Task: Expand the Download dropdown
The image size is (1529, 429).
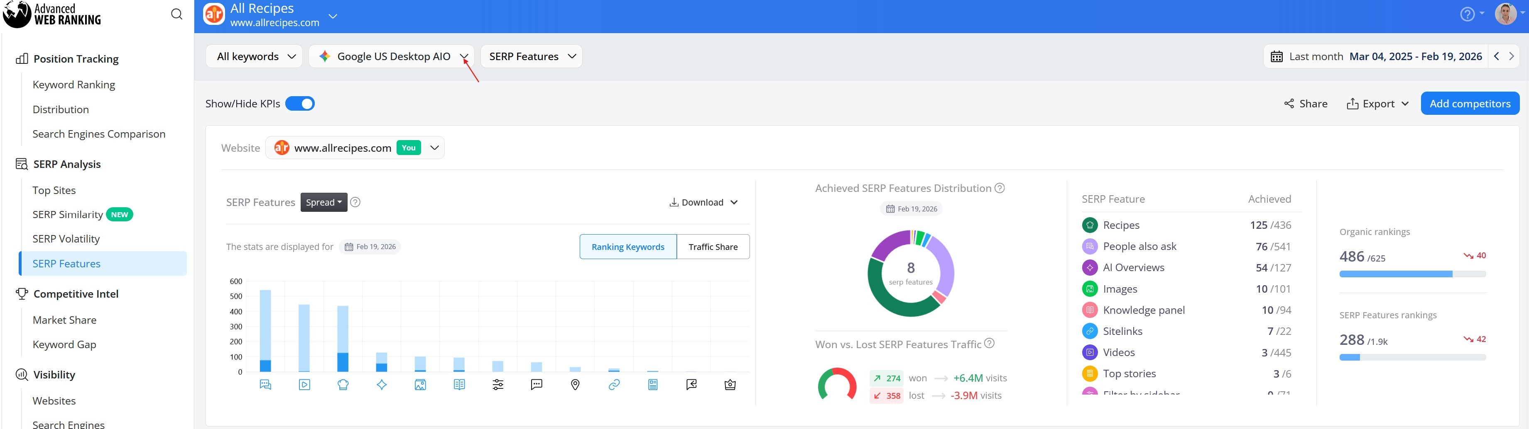Action: pyautogui.click(x=703, y=202)
